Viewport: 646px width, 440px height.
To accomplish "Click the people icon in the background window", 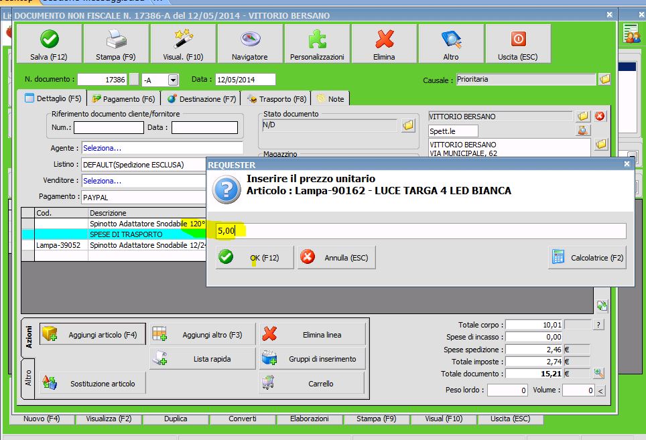I will point(631,33).
